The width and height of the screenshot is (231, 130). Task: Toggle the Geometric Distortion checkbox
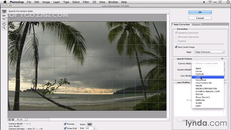coord(176,33)
